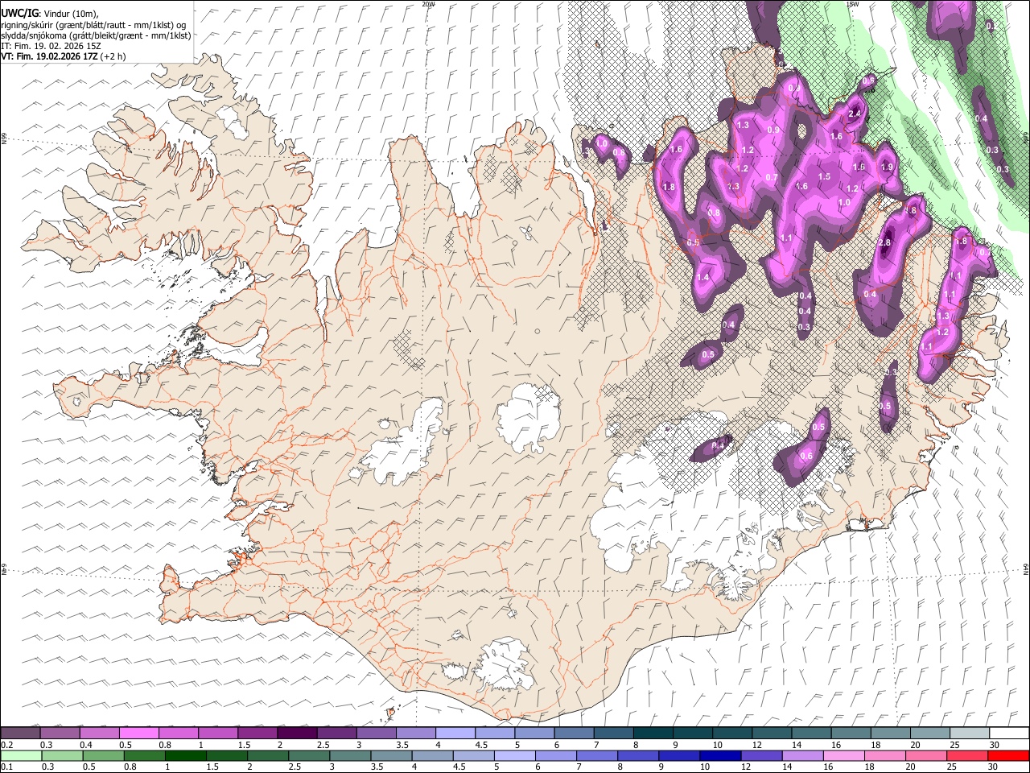Image resolution: width=1030 pixels, height=773 pixels.
Task: Click the red 25–30 rain legend swatch
Action: (967, 756)
